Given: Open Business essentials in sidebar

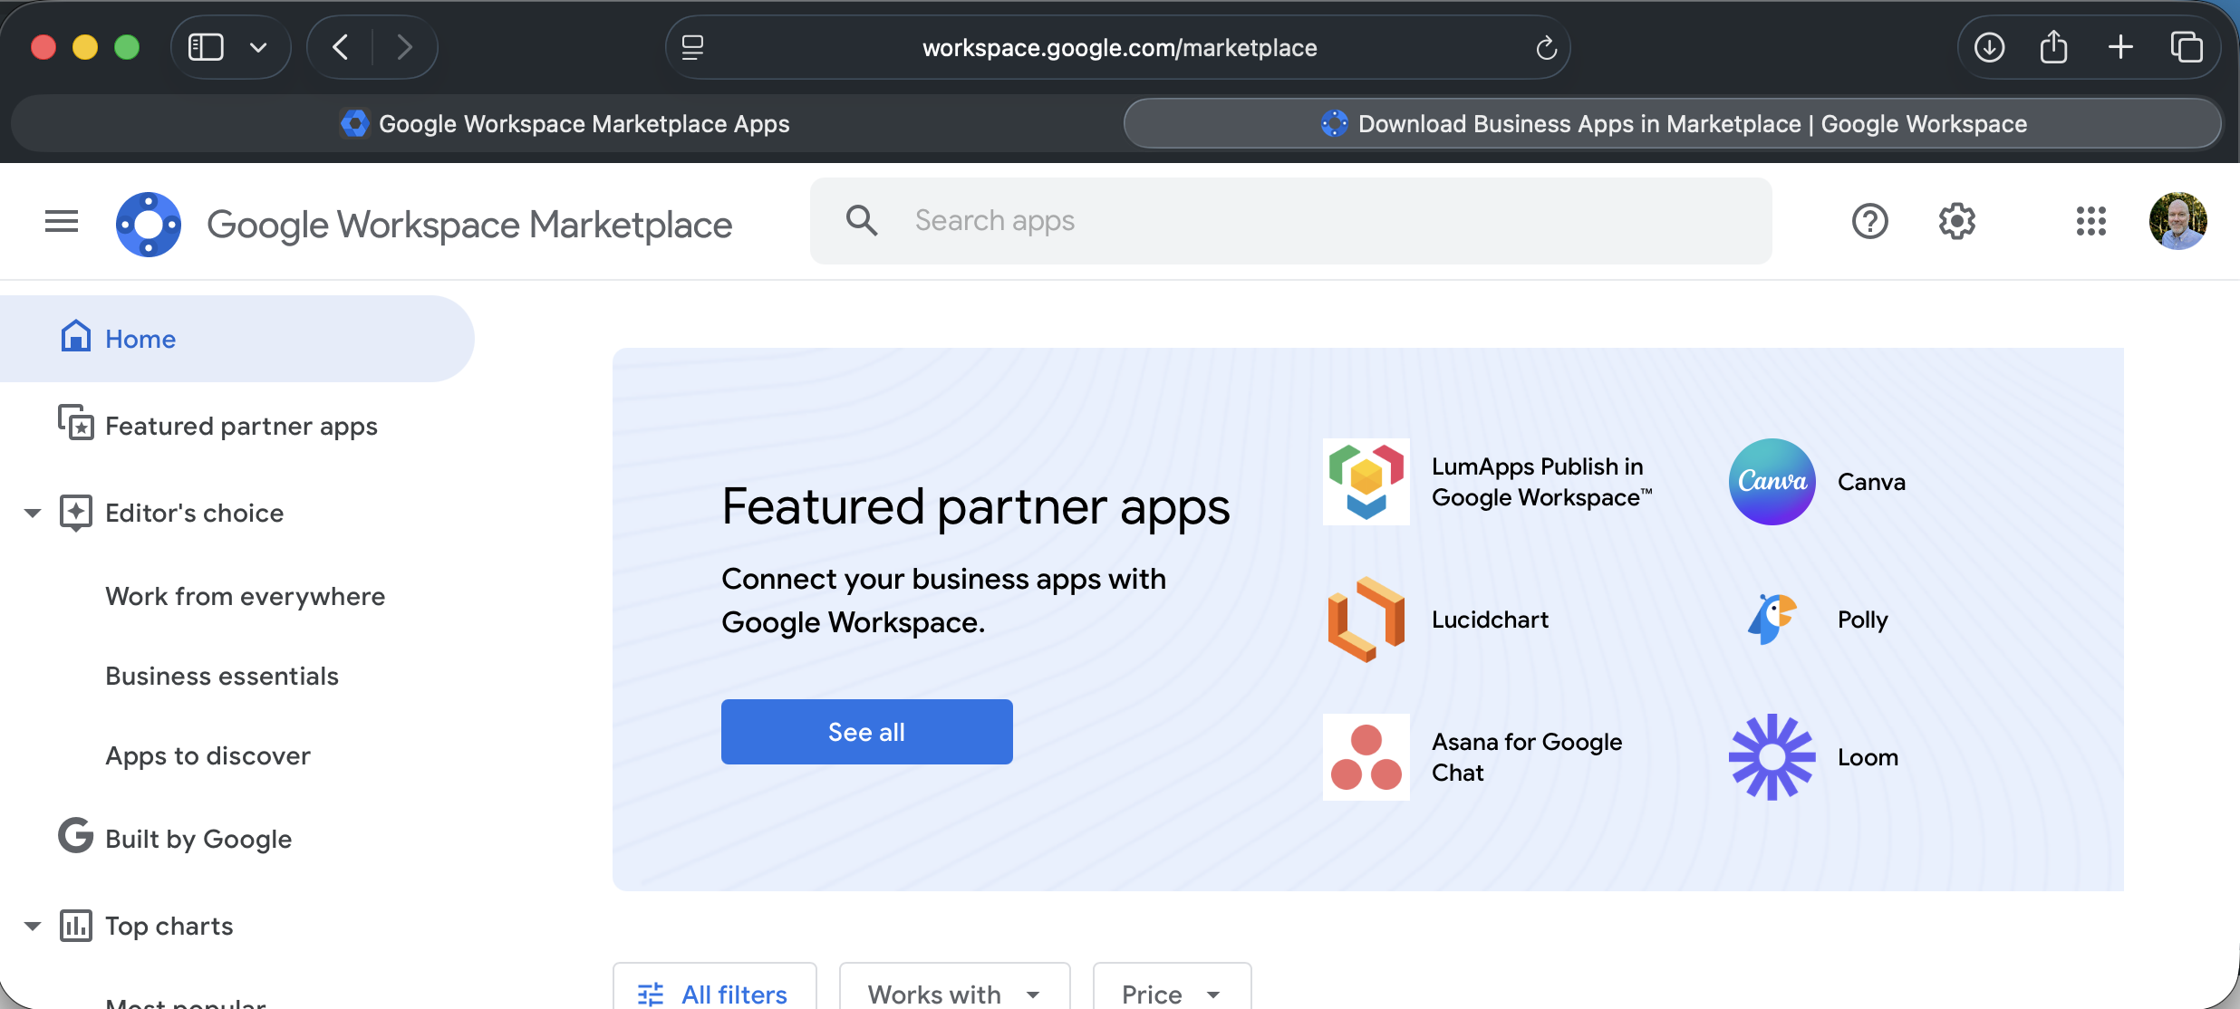Looking at the screenshot, I should point(222,676).
